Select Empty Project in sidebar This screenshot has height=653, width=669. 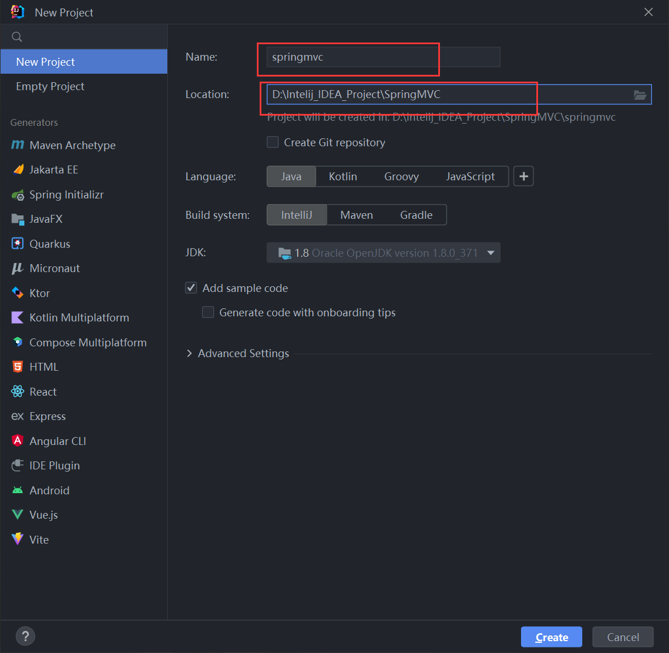[x=84, y=86]
